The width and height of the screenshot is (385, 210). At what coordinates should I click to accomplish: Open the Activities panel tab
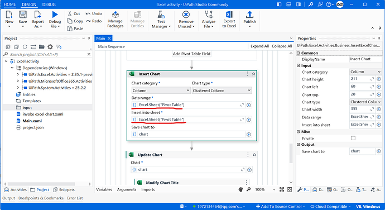[16, 189]
